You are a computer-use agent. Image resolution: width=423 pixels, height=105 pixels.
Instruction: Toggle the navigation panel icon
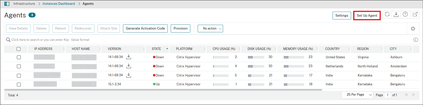tap(7, 4)
